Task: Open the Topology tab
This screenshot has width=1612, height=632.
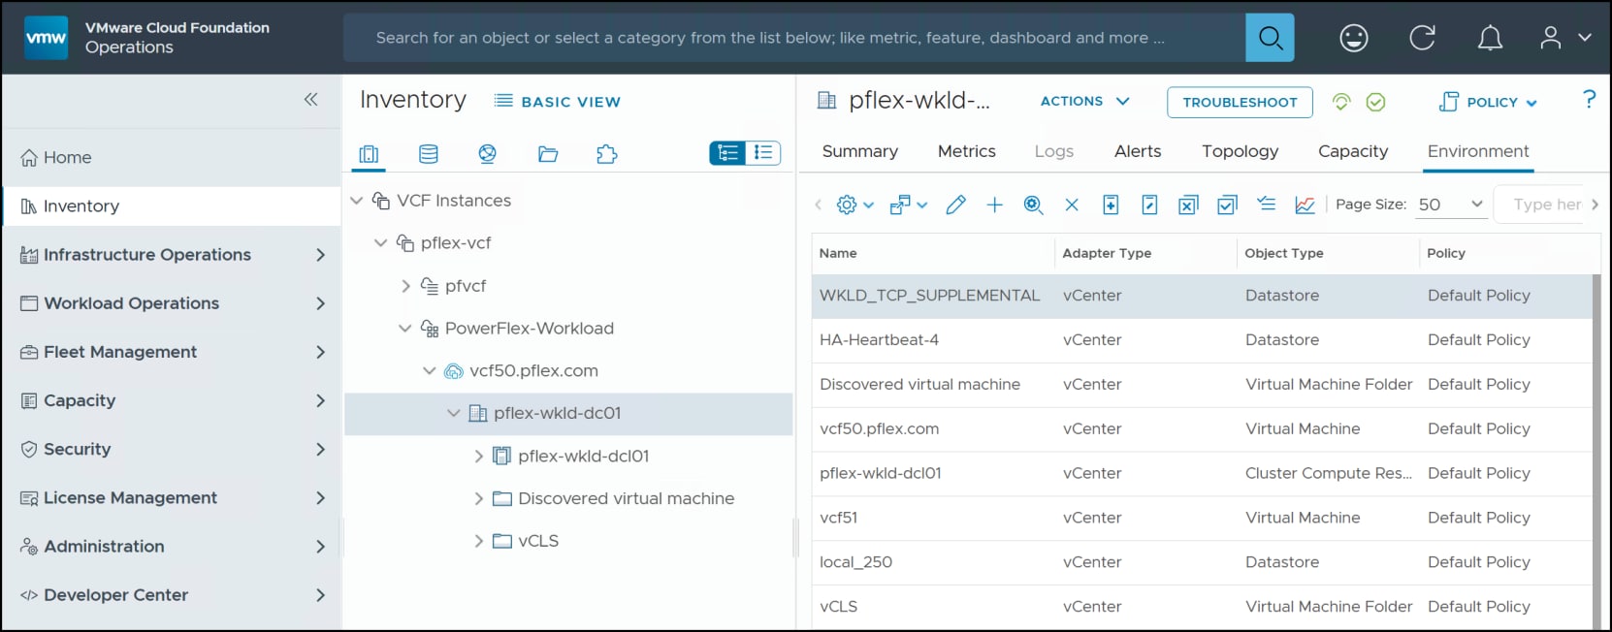Action: tap(1241, 151)
